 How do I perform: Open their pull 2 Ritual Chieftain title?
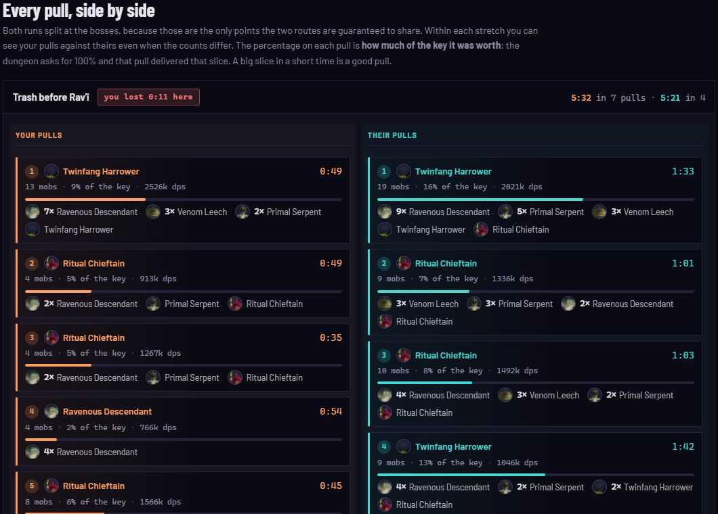[446, 263]
